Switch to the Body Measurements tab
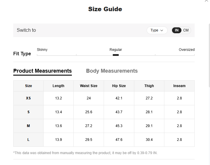This screenshot has height=165, width=210. coord(112,71)
